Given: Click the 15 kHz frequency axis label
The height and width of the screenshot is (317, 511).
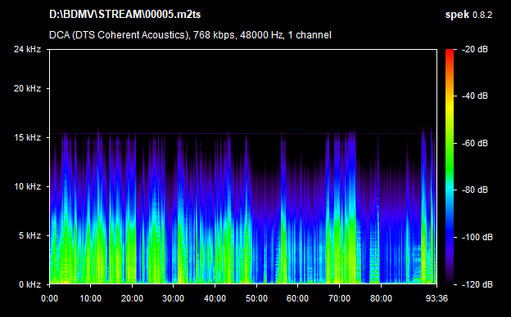Looking at the screenshot, I should coord(27,137).
